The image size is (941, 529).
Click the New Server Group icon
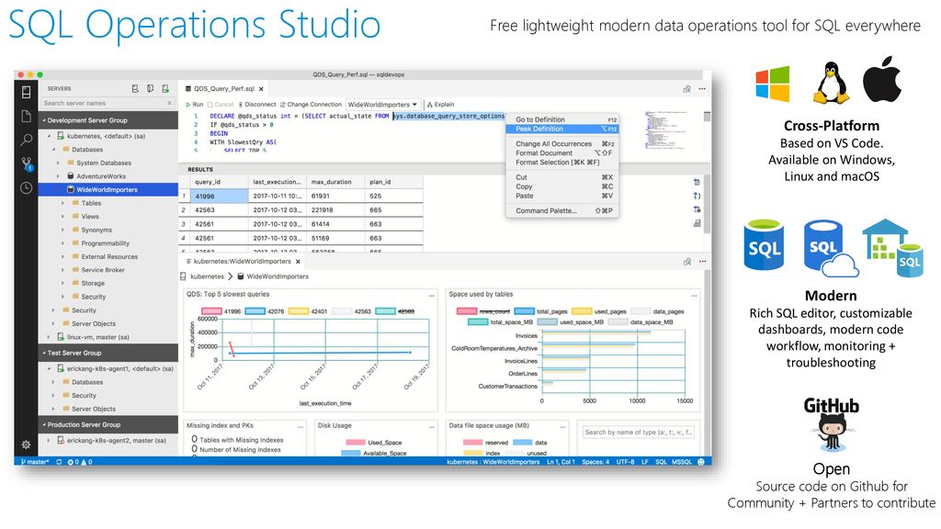[x=150, y=89]
